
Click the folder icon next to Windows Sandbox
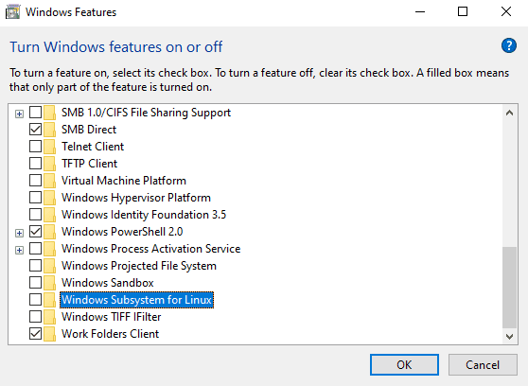tap(50, 283)
